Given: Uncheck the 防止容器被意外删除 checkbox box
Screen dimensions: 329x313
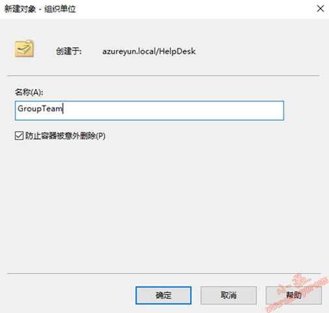Looking at the screenshot, I should pyautogui.click(x=19, y=136).
